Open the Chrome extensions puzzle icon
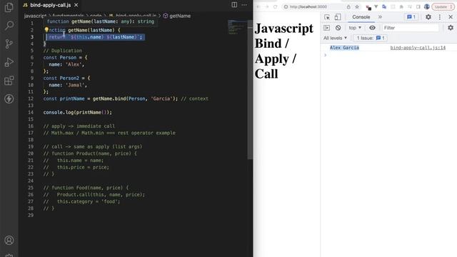457x257 pixels. coord(401,6)
